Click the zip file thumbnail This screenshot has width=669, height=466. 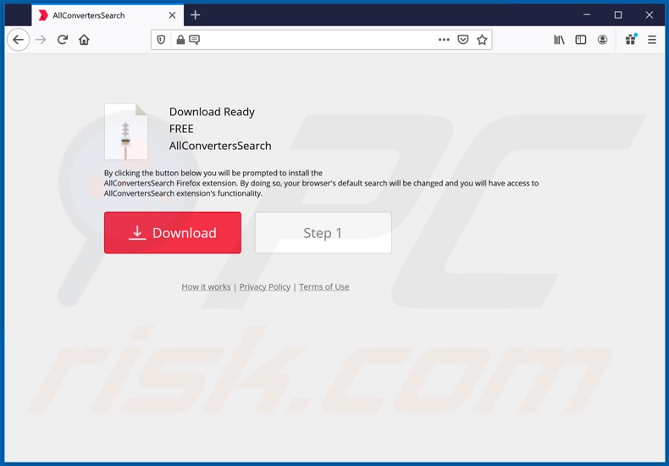tap(126, 131)
